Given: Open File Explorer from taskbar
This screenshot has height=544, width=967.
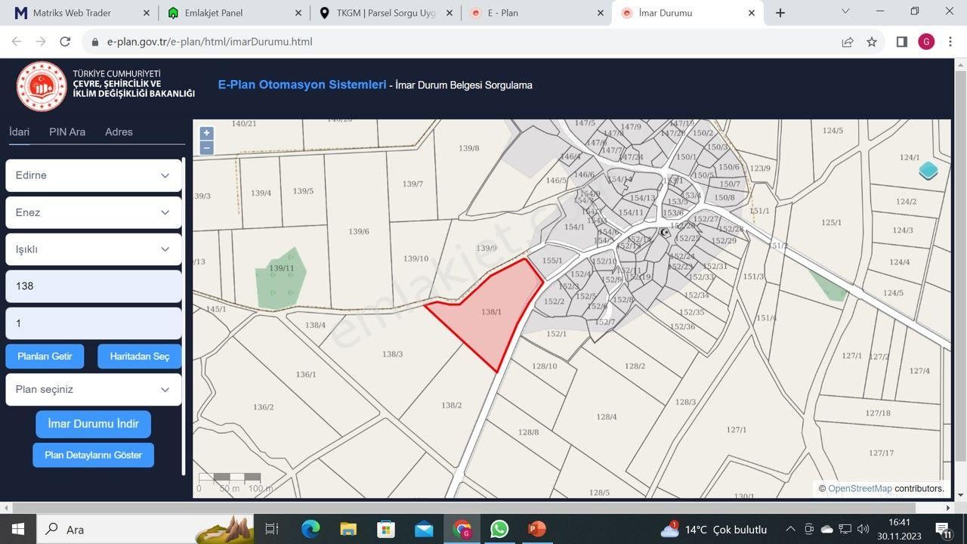Looking at the screenshot, I should click(348, 529).
